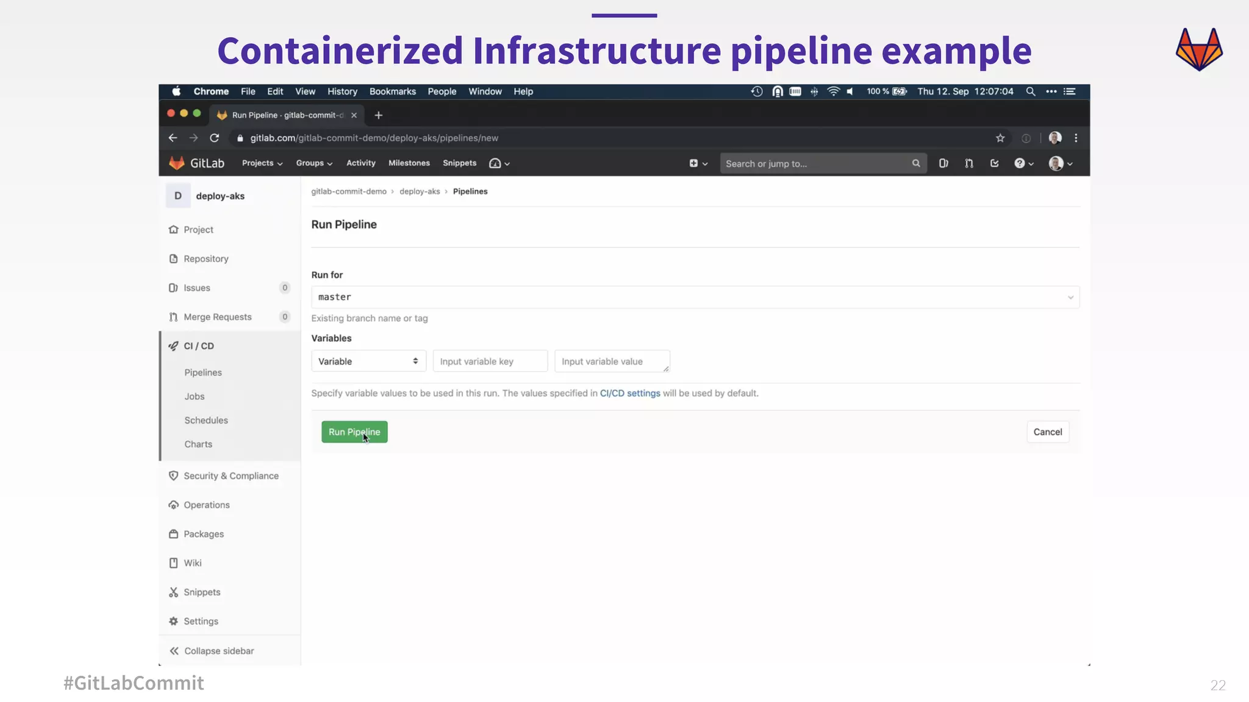Click the Chrome profile avatar
This screenshot has width=1249, height=702.
click(x=1055, y=138)
